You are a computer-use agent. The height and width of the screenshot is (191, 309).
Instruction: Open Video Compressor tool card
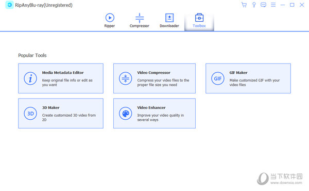pyautogui.click(x=154, y=78)
